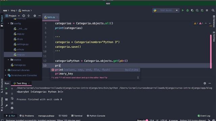Viewport: 216px width, 121px height.
Task: Click the Run panel up arrow
Action: coord(12,89)
